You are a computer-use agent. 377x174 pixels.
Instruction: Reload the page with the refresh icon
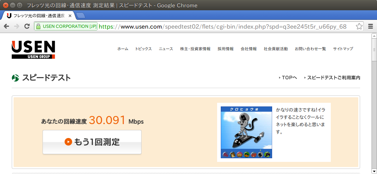[27, 26]
